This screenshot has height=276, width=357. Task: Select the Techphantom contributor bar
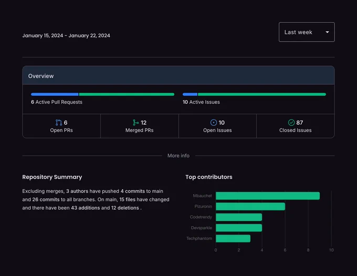[x=233, y=238]
